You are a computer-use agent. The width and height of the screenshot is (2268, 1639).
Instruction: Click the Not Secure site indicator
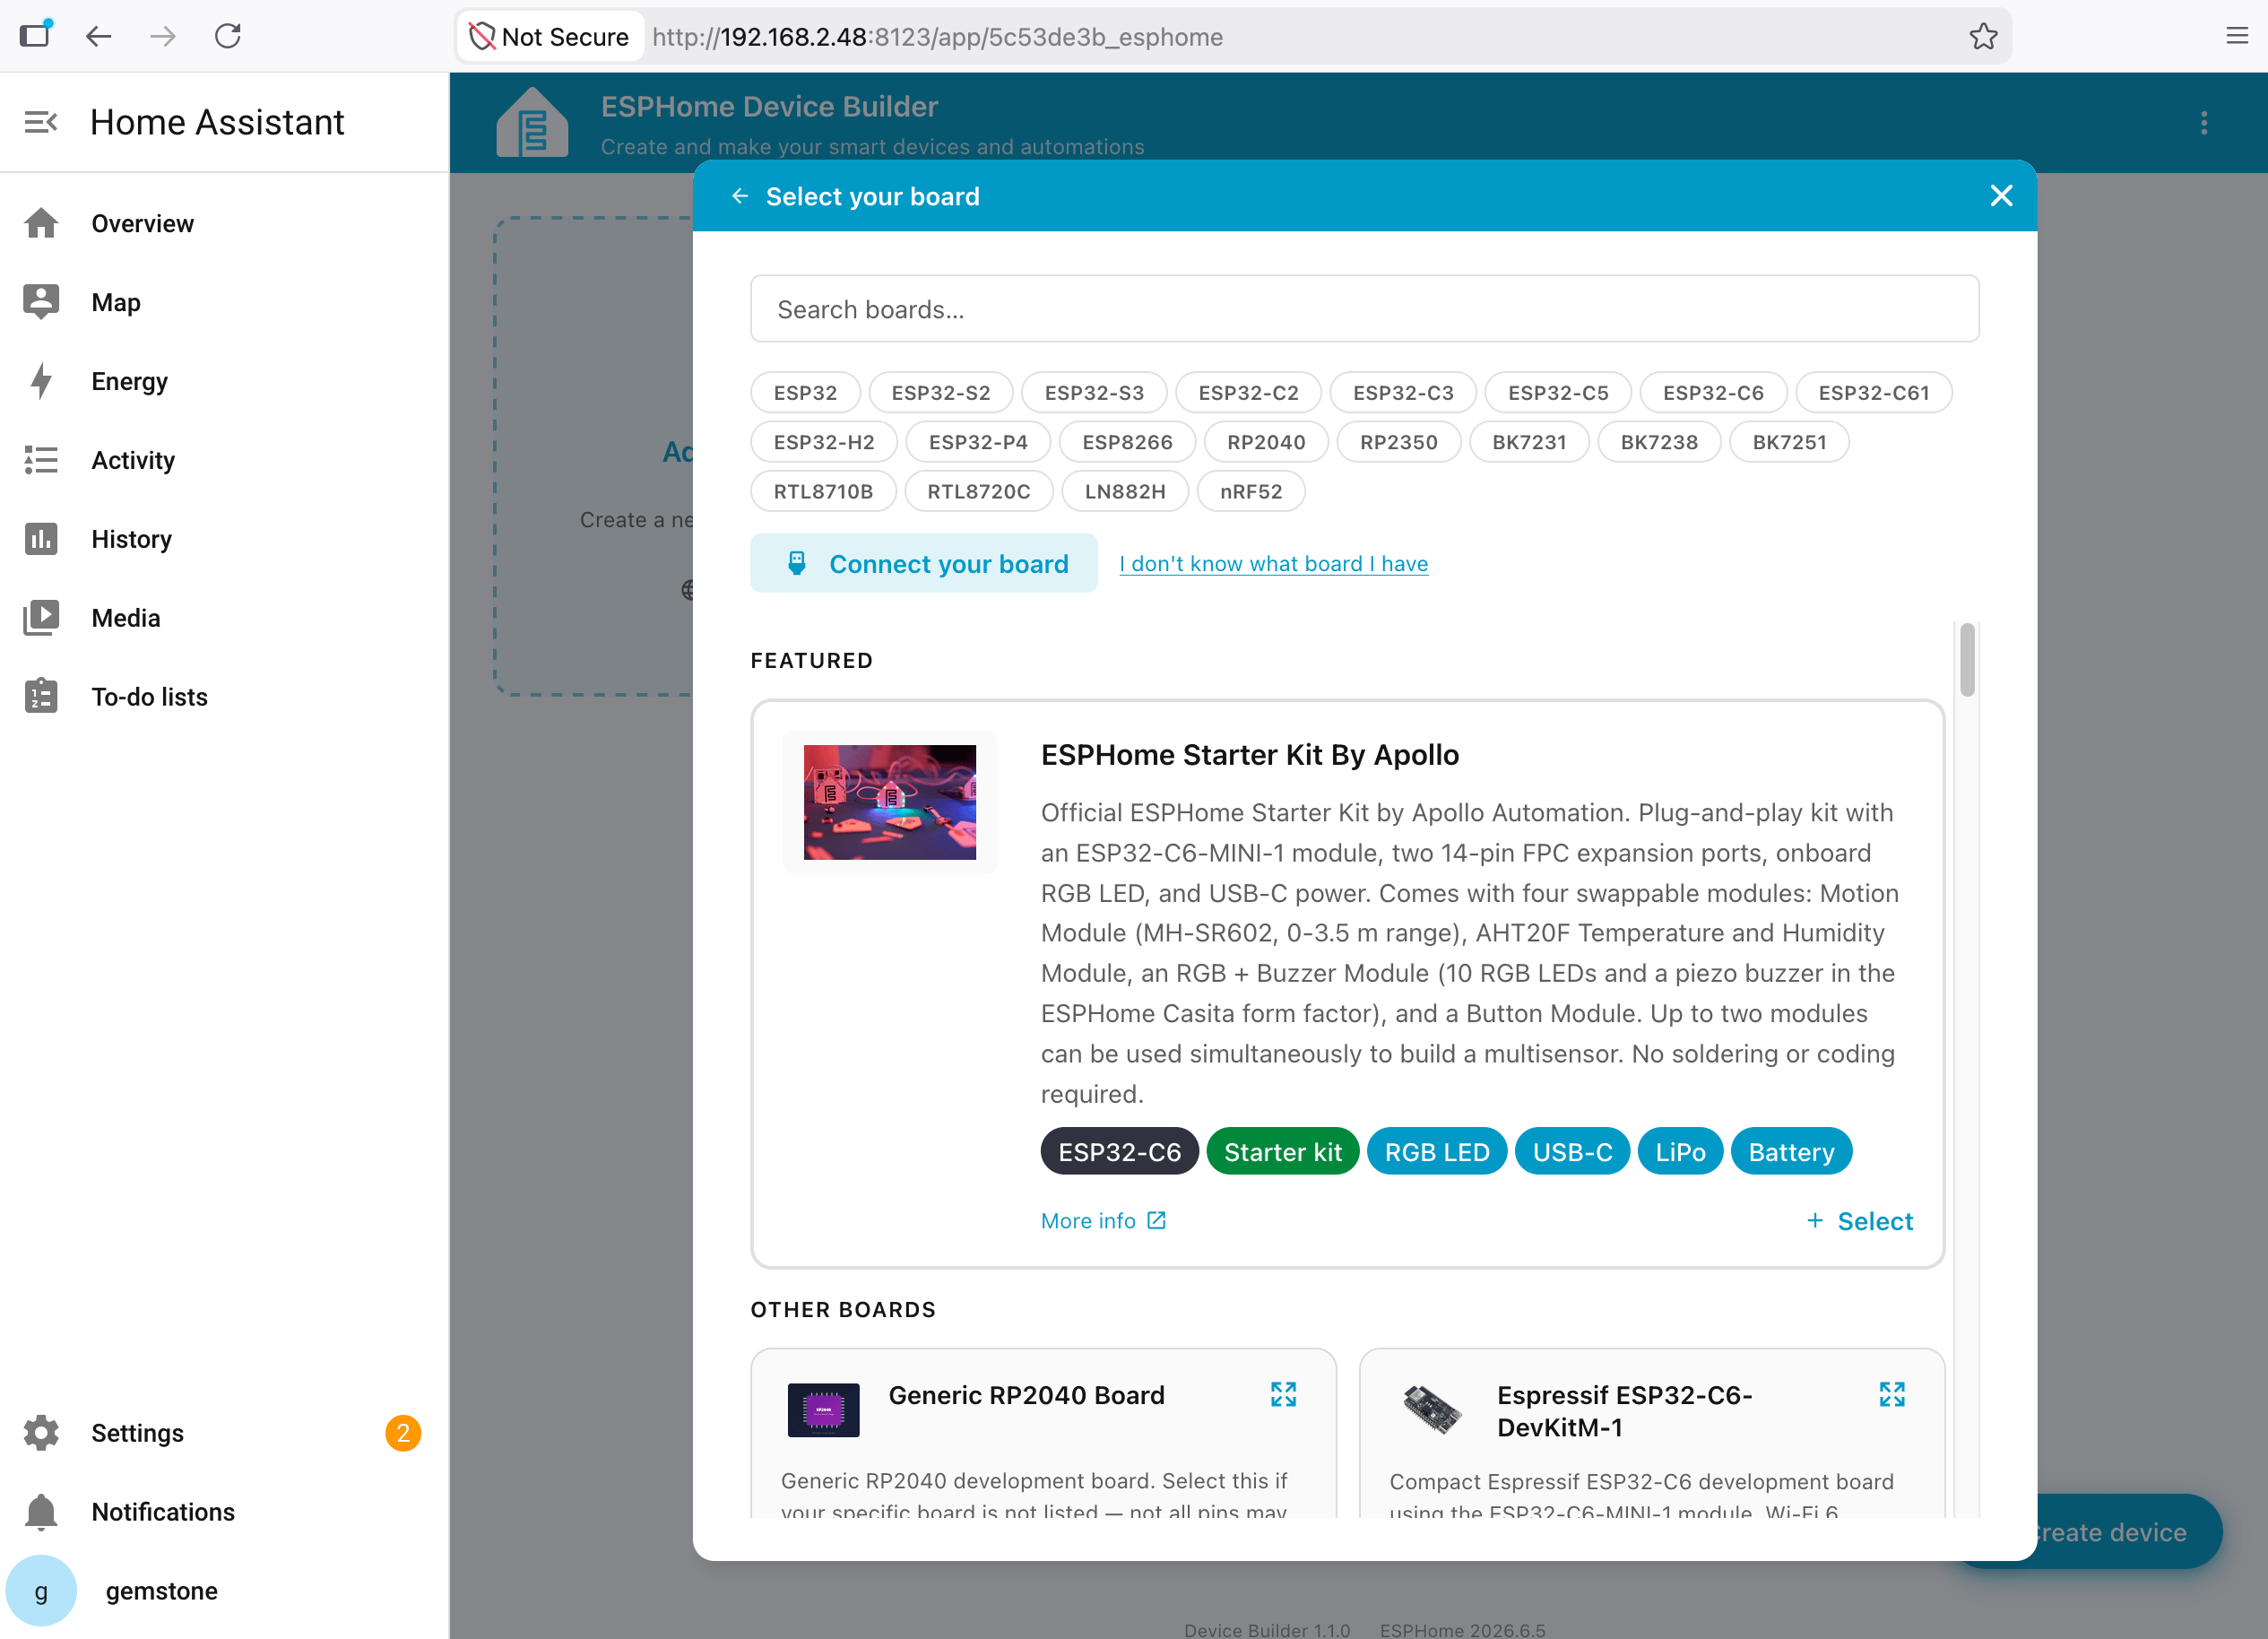point(551,37)
